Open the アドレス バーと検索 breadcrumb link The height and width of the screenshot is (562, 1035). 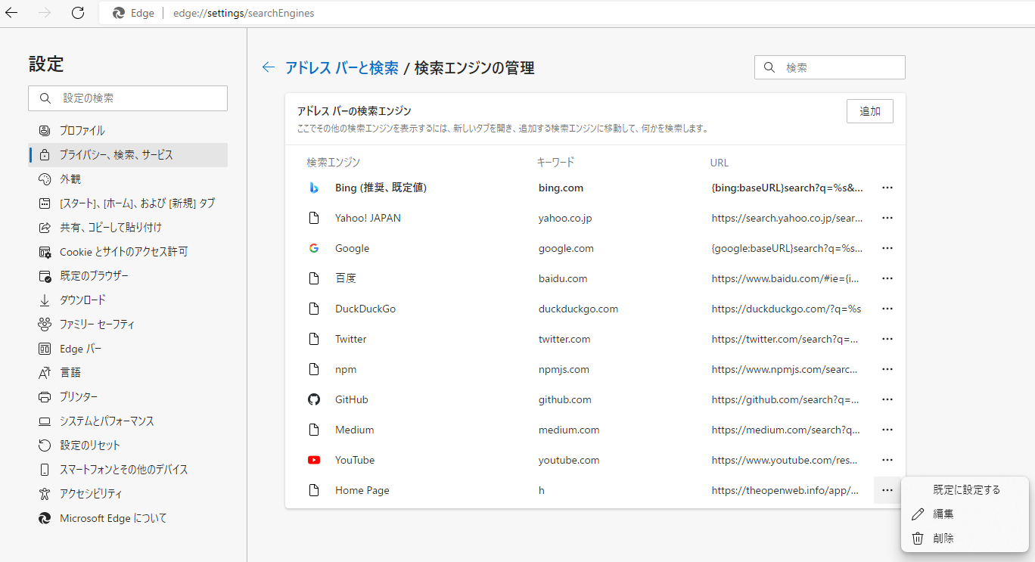[x=341, y=68]
